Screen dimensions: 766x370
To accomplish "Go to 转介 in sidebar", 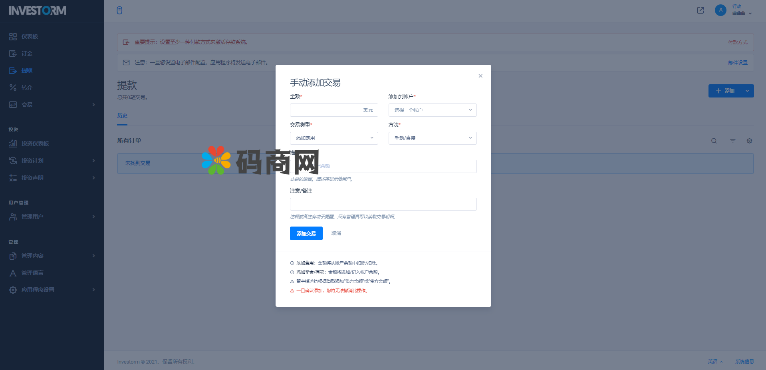I will (x=27, y=88).
